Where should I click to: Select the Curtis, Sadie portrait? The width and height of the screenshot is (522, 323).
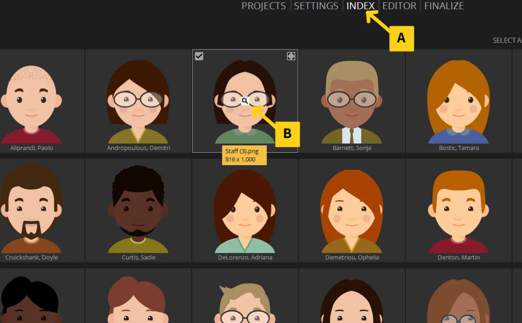pyautogui.click(x=138, y=209)
